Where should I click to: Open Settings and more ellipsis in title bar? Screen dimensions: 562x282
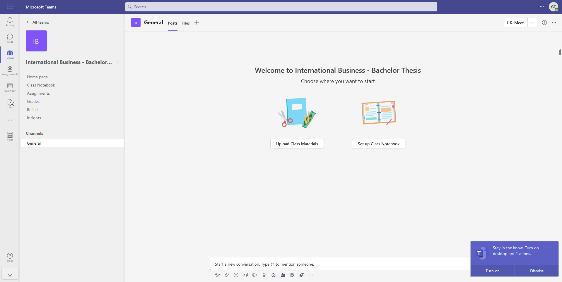click(542, 7)
